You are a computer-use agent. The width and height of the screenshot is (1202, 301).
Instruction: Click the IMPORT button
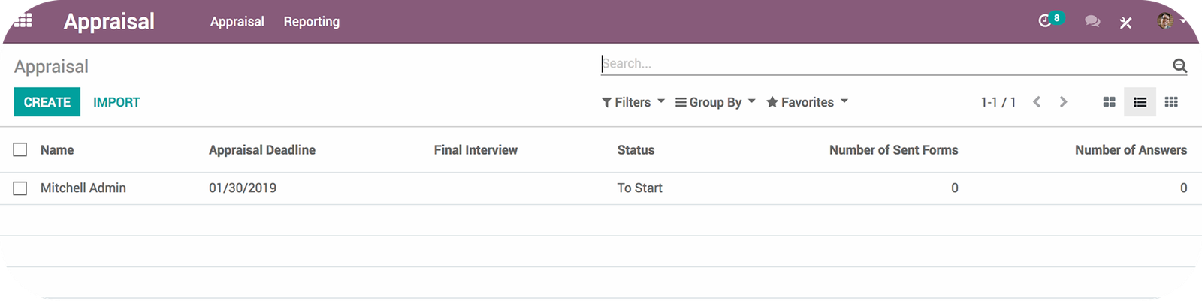pyautogui.click(x=116, y=102)
